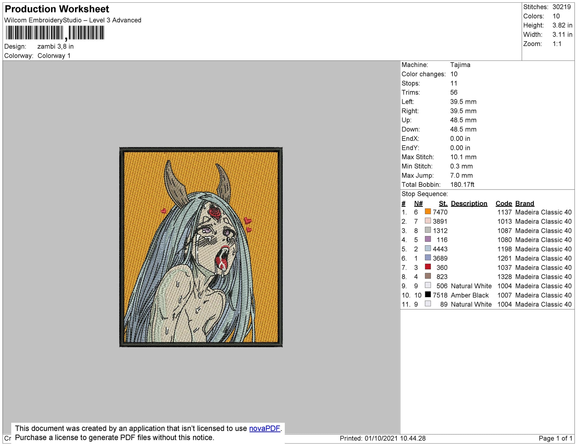
Task: Click the stitch count '7518'
Action: 440,295
